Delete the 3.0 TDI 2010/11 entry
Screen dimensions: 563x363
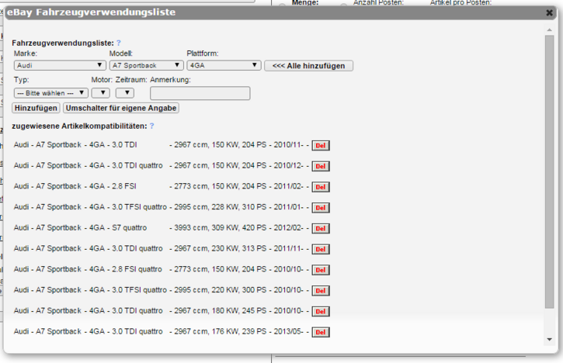(321, 145)
